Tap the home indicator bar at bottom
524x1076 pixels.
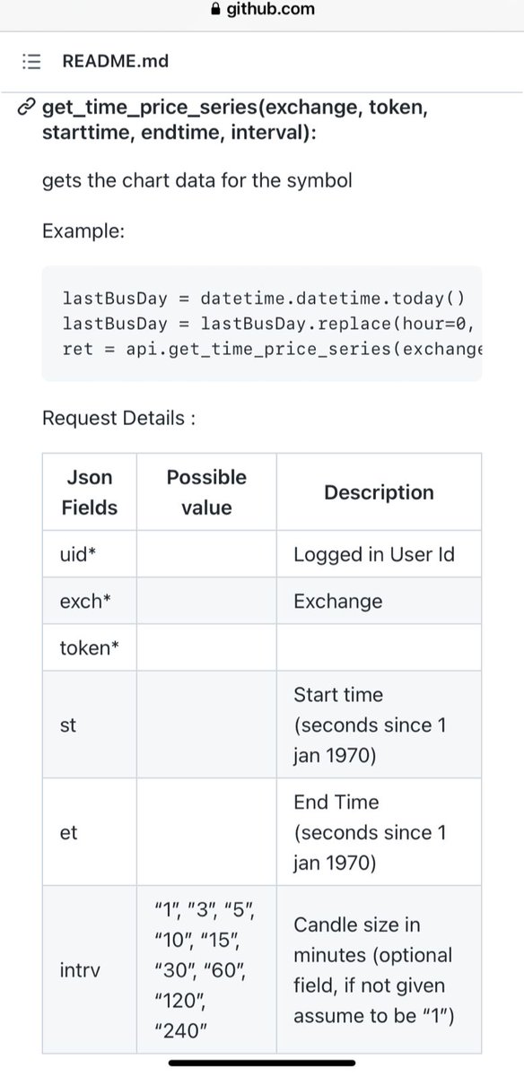(x=261, y=1064)
